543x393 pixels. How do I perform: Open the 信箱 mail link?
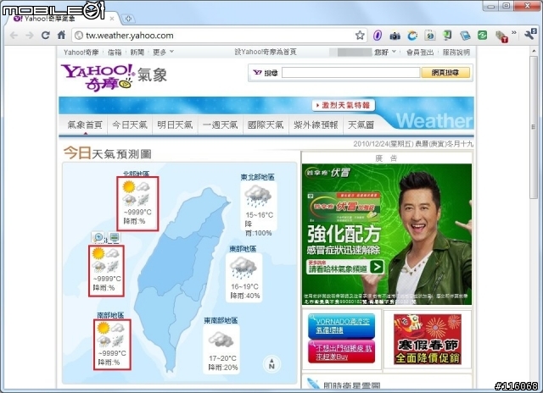click(x=115, y=53)
